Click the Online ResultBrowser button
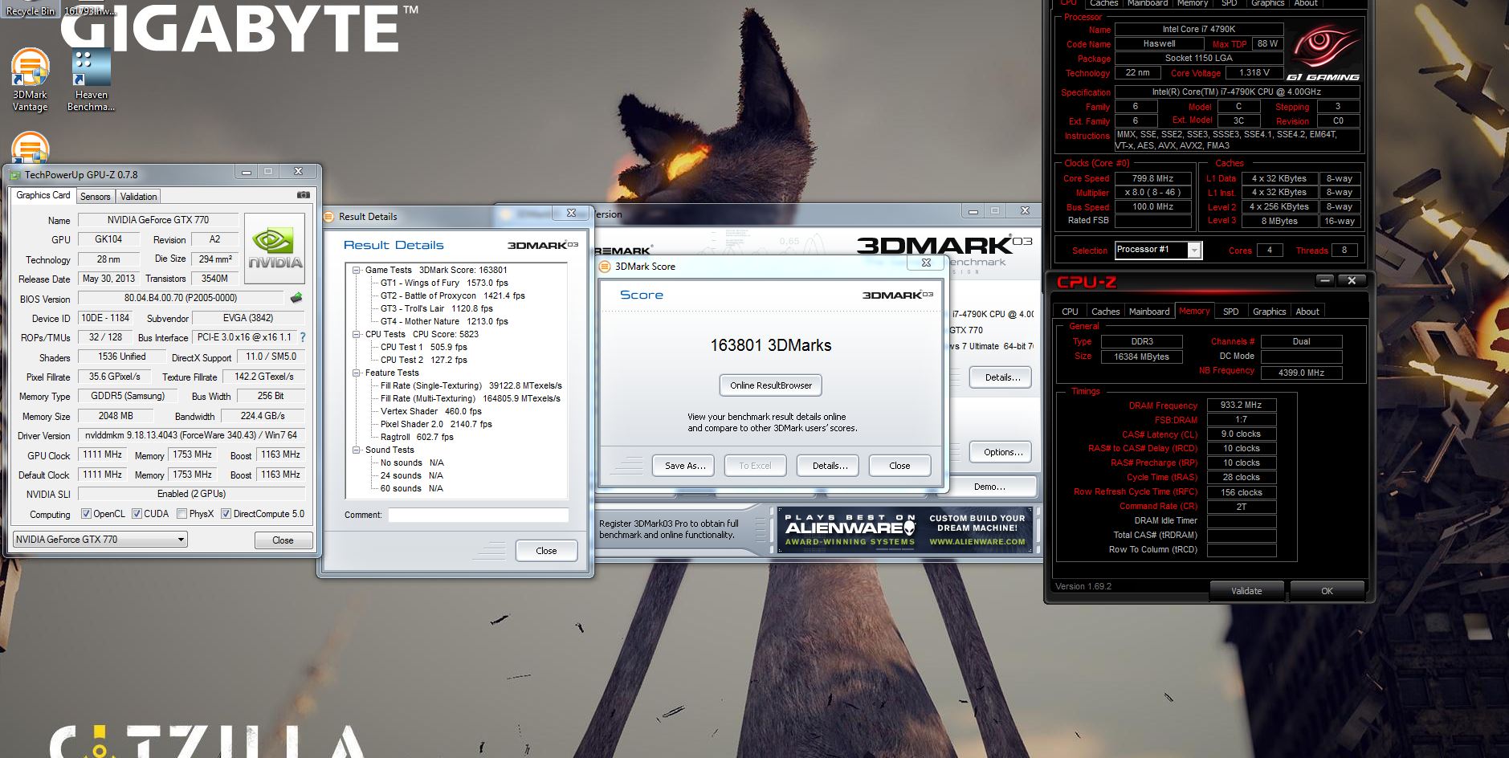 771,385
